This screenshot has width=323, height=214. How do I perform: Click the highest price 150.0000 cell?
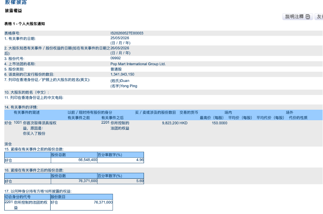[x=219, y=123]
